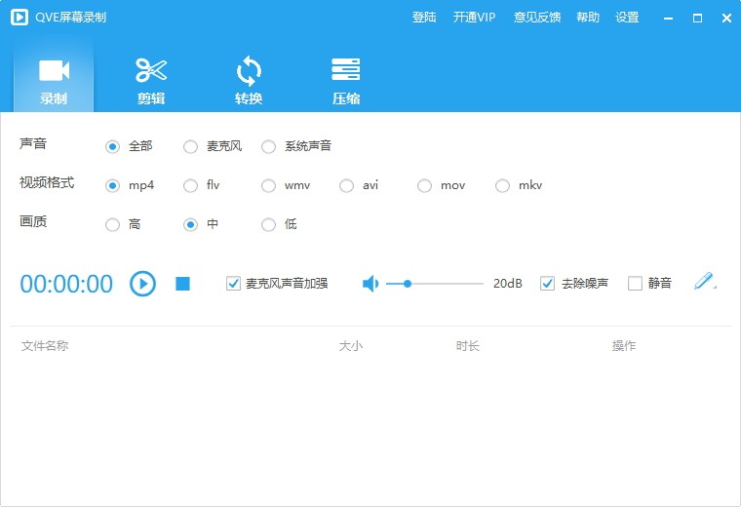
Task: Click the 00:00:00 timer display
Action: tap(66, 284)
